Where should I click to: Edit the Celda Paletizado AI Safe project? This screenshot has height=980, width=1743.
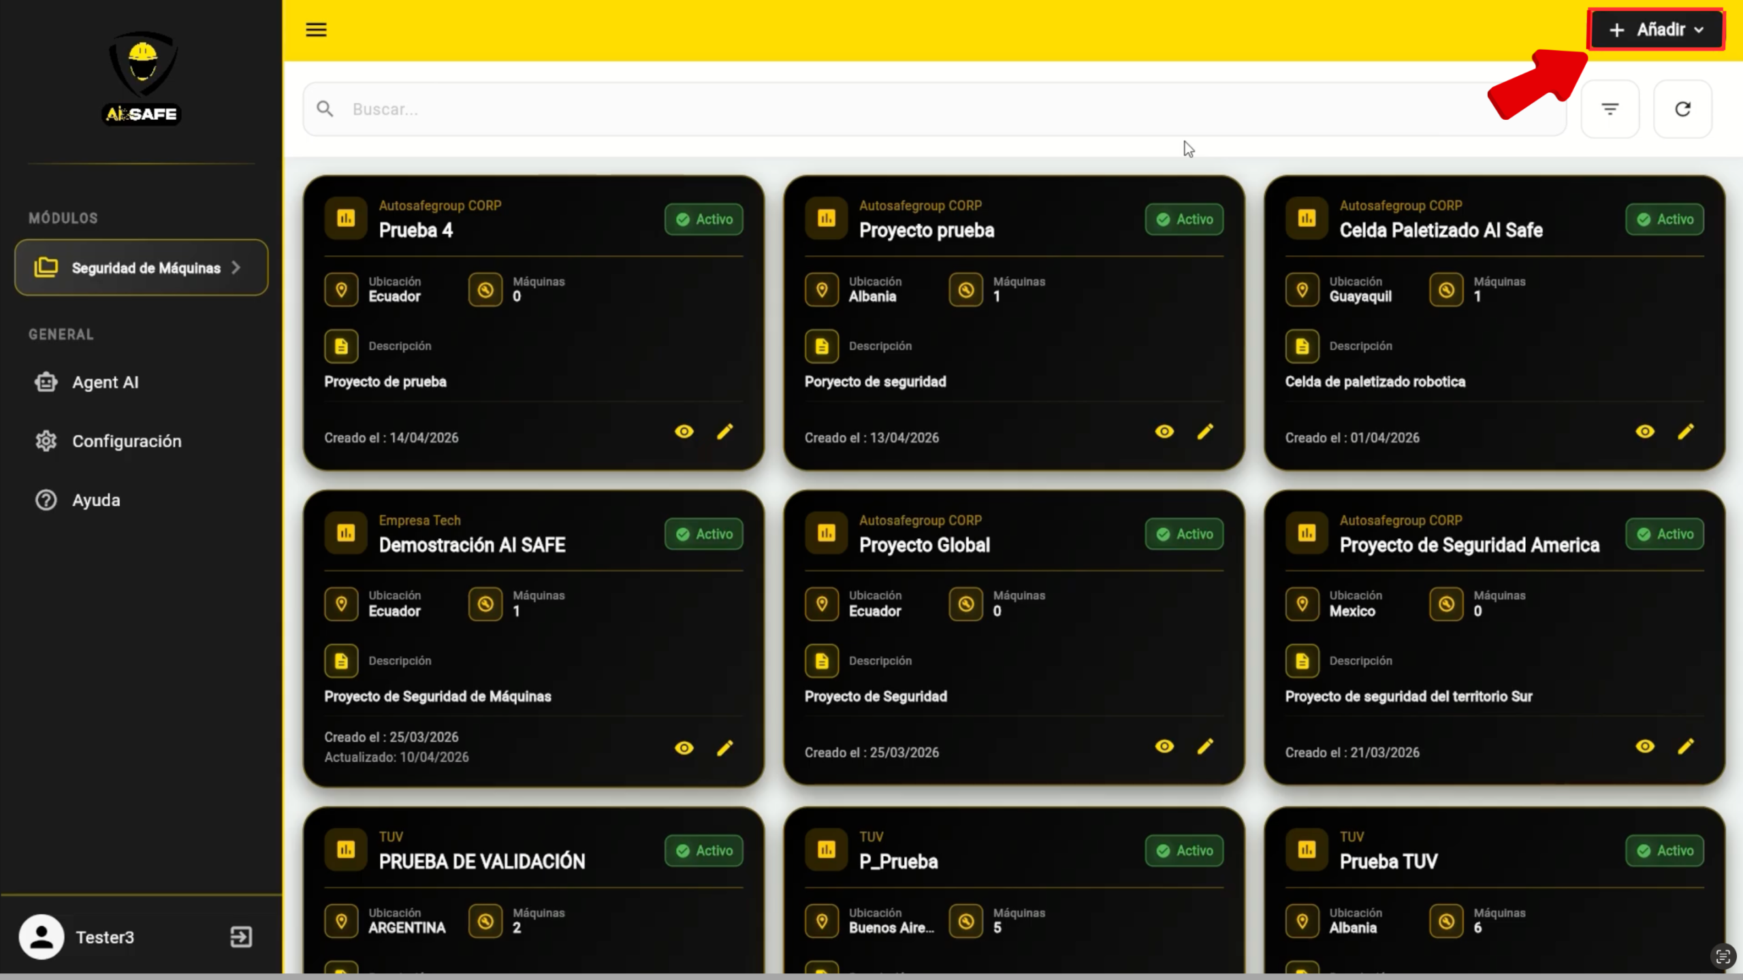[1686, 431]
